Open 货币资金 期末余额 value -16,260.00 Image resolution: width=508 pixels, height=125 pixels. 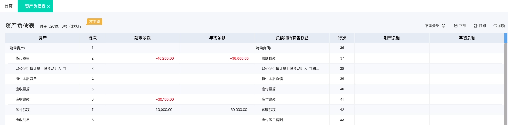tap(165, 58)
